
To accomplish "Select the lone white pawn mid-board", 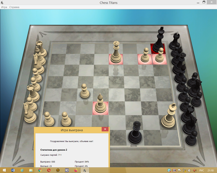I will pos(84,91).
